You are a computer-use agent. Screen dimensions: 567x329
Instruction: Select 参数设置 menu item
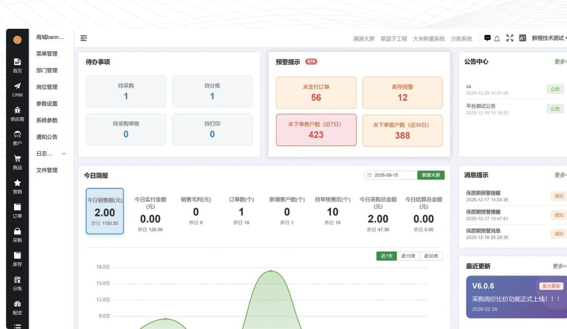[47, 104]
